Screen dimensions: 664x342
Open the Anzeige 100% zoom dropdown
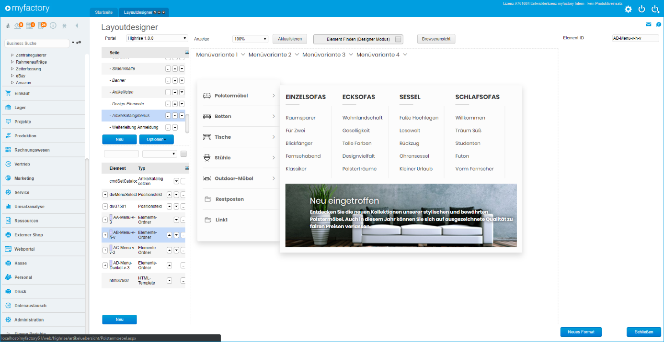250,39
